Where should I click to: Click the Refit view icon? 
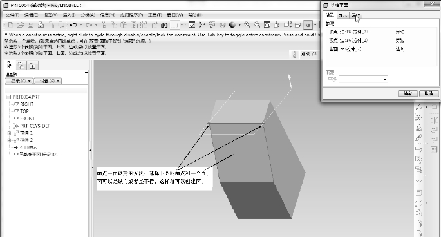(x=267, y=24)
